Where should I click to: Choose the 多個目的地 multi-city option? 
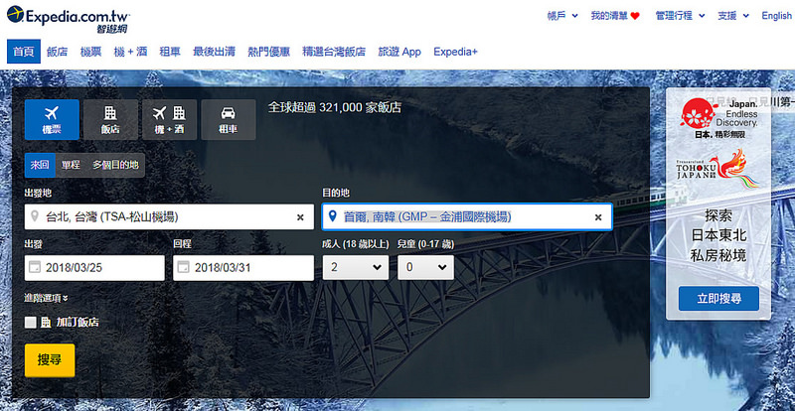click(x=115, y=165)
